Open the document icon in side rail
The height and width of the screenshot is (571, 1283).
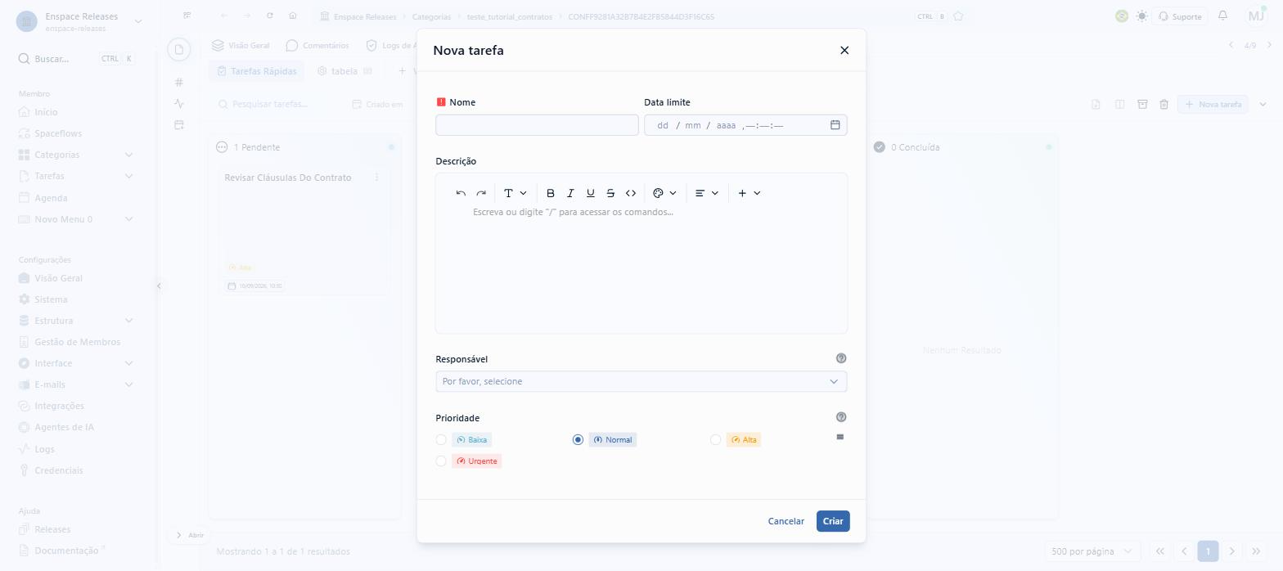179,50
